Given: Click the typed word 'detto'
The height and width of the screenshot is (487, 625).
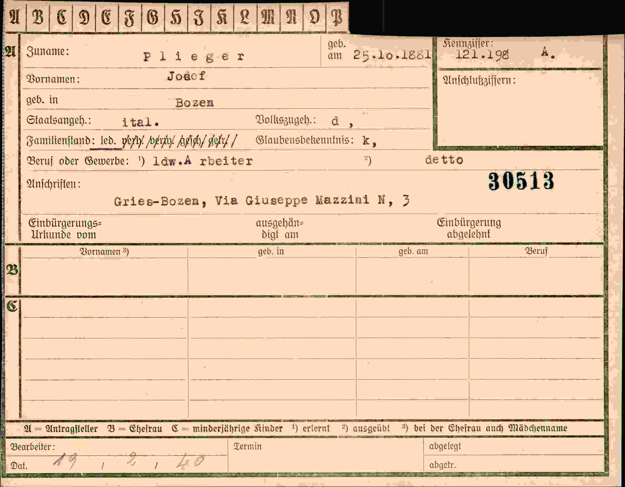Looking at the screenshot, I should click(x=444, y=160).
